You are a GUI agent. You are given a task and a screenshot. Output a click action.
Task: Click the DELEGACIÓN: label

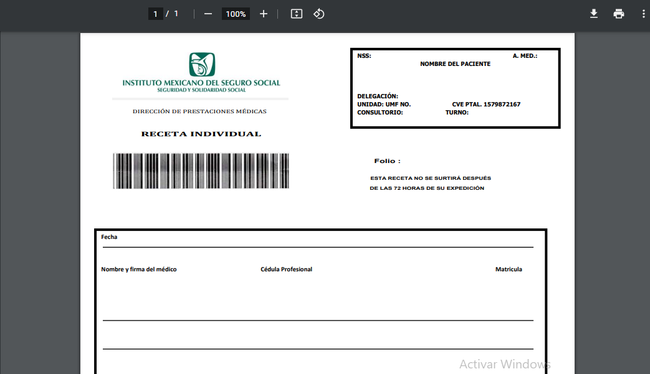pos(378,96)
